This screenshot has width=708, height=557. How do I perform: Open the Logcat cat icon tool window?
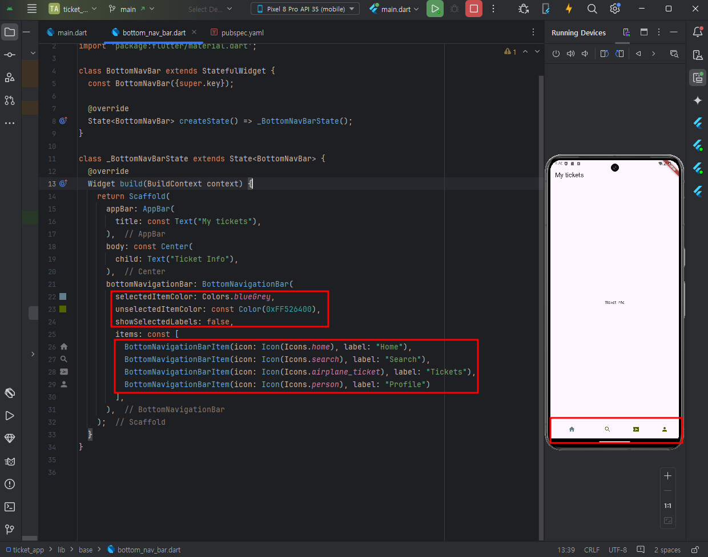click(10, 461)
